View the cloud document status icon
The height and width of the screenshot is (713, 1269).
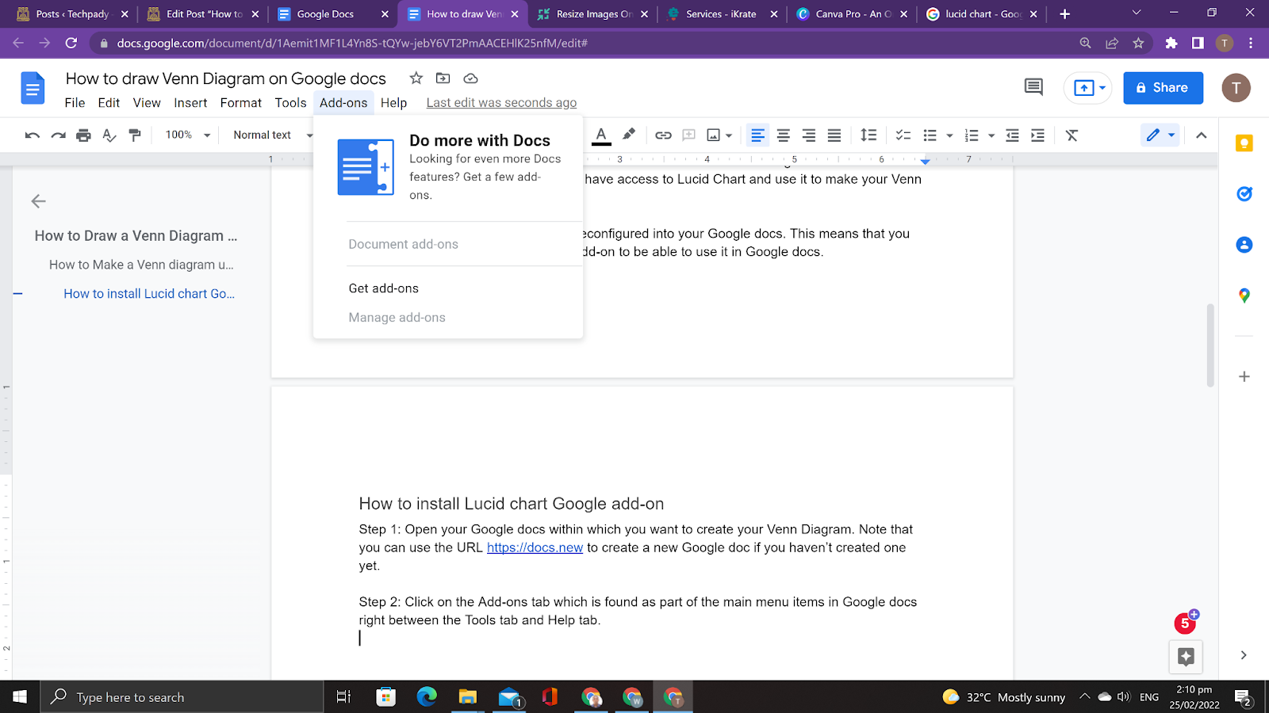pos(470,78)
